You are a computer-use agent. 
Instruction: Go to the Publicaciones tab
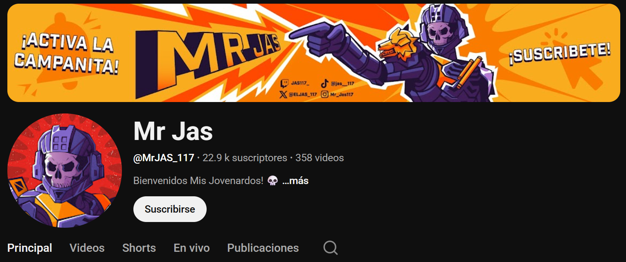coord(263,248)
